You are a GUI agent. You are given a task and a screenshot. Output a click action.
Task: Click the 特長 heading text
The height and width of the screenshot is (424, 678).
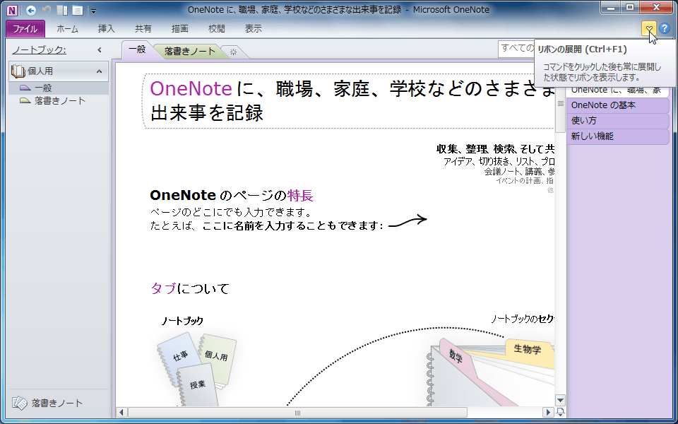(299, 196)
